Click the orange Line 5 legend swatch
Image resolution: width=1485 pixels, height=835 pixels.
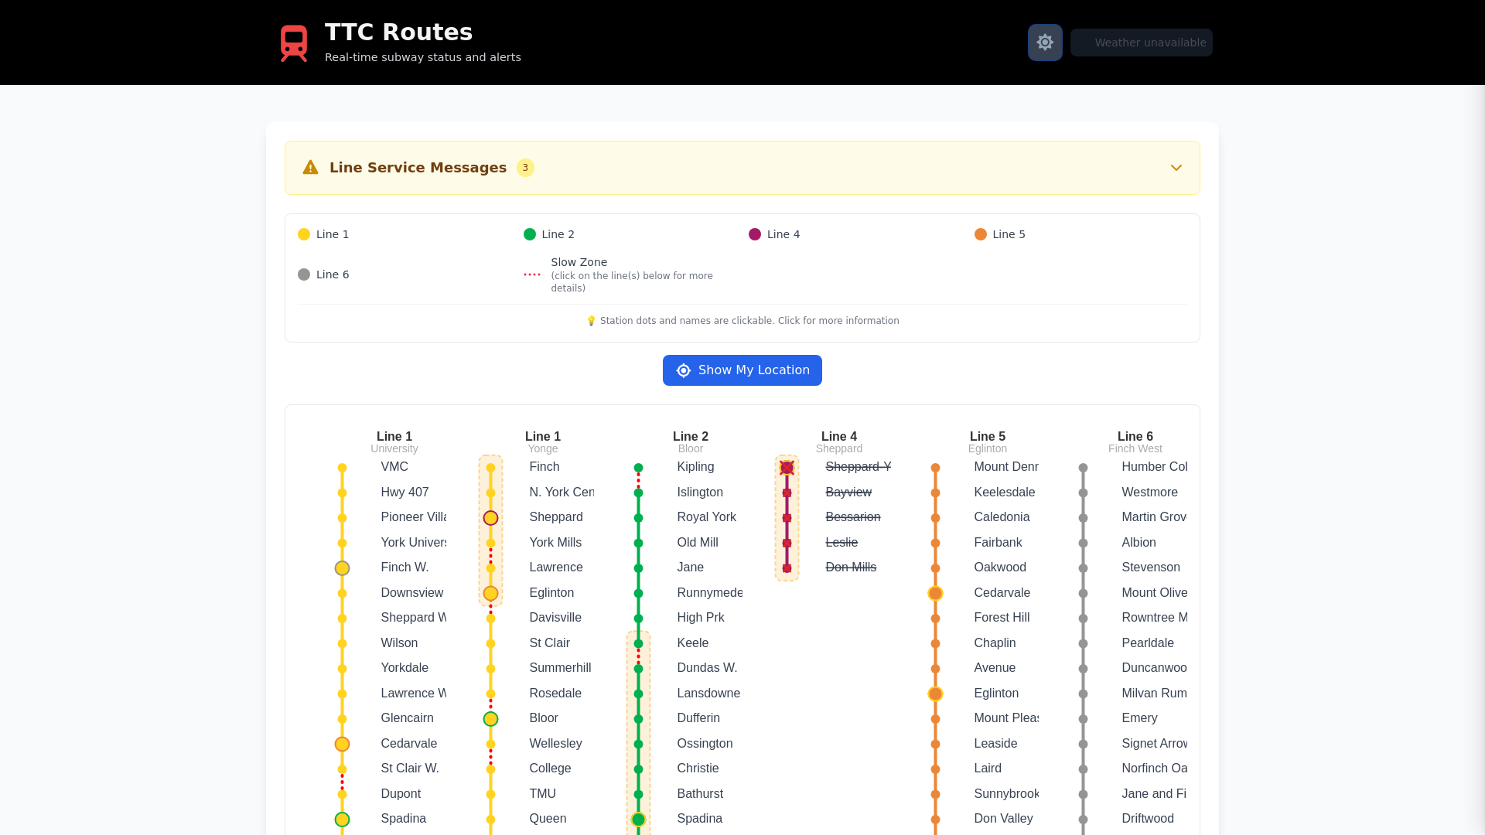point(981,234)
